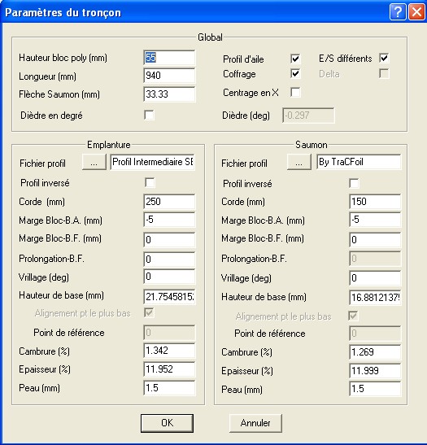
Task: Edit Saumon Peau (mm) value
Action: (375, 389)
